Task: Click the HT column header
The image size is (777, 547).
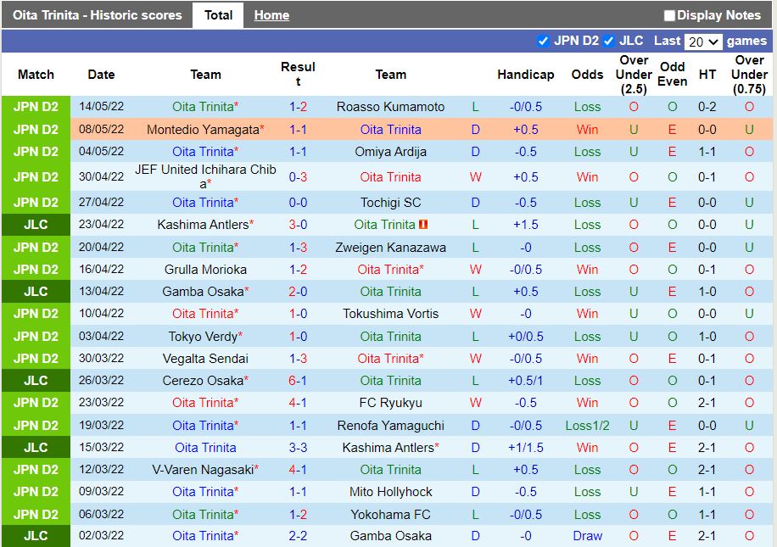Action: [707, 75]
